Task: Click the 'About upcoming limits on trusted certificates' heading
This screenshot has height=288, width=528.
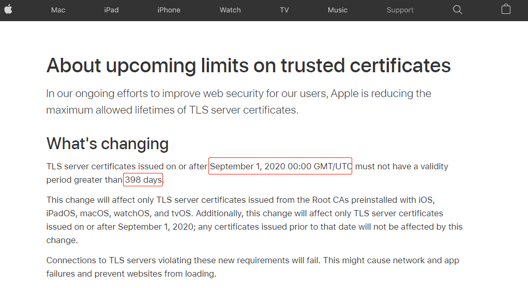Action: click(248, 66)
